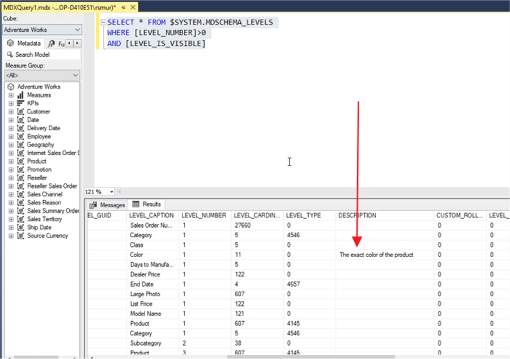Click the Search Model button

click(x=29, y=54)
